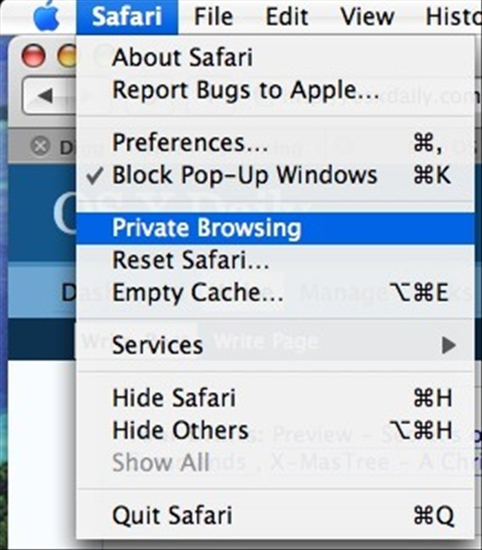Screen dimensions: 482x550
Task: Toggle Block Pop-Up Windows checkmark
Action: 95,175
